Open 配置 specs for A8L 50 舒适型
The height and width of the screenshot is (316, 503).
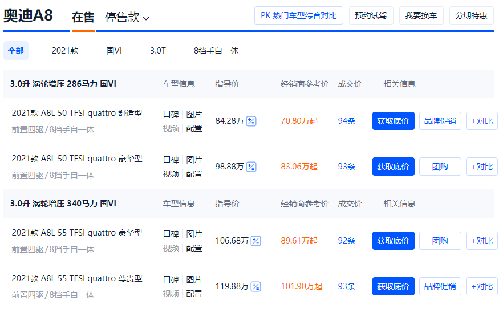[x=194, y=128]
